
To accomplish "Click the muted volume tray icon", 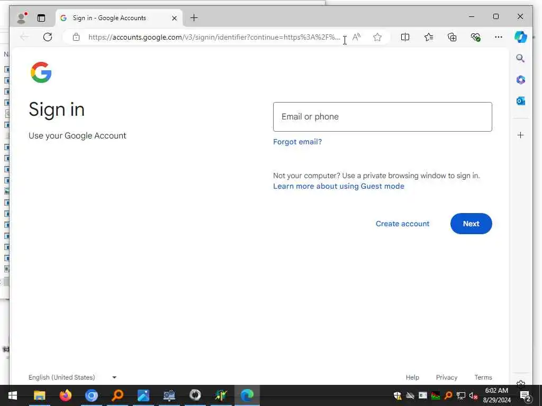I will (x=473, y=395).
